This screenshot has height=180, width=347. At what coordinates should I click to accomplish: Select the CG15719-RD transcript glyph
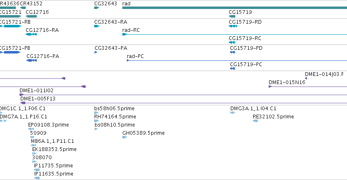click(233, 26)
